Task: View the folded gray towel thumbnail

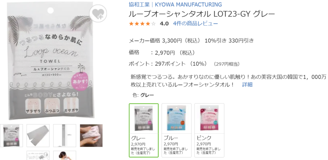Action: (x=38, y=136)
